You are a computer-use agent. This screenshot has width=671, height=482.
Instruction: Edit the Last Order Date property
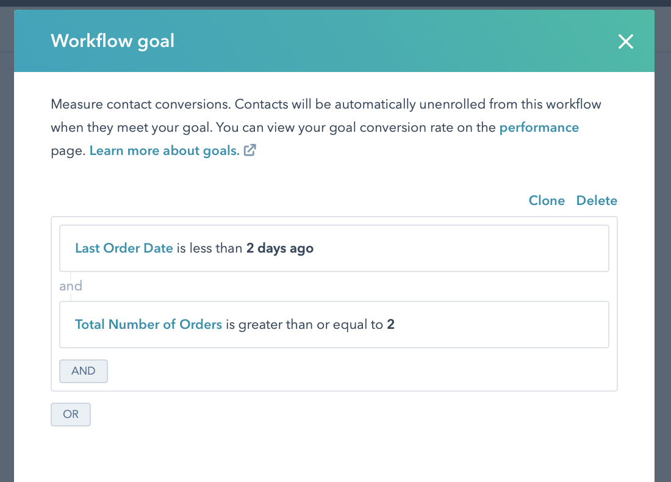tap(124, 248)
